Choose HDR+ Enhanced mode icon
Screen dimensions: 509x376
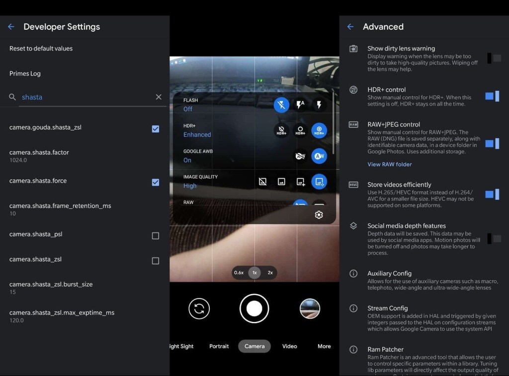[x=319, y=130]
